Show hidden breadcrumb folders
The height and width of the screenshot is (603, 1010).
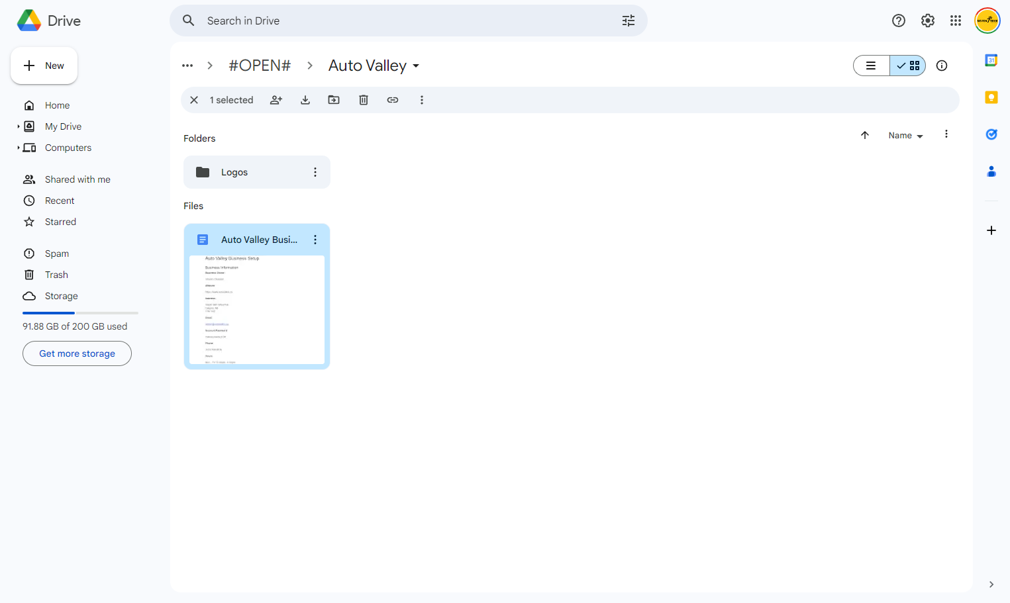[187, 66]
